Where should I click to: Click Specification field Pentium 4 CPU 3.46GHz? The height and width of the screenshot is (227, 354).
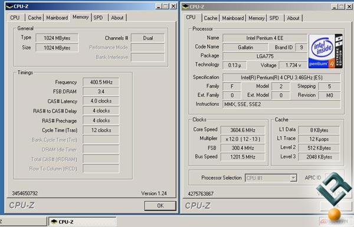tap(281, 77)
